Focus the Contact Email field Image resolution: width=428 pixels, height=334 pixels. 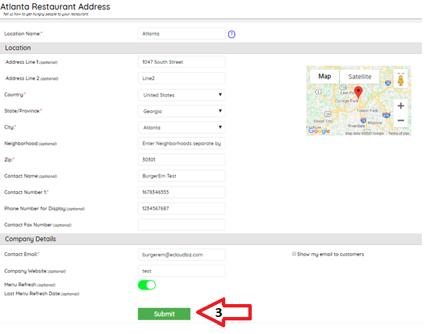click(182, 254)
